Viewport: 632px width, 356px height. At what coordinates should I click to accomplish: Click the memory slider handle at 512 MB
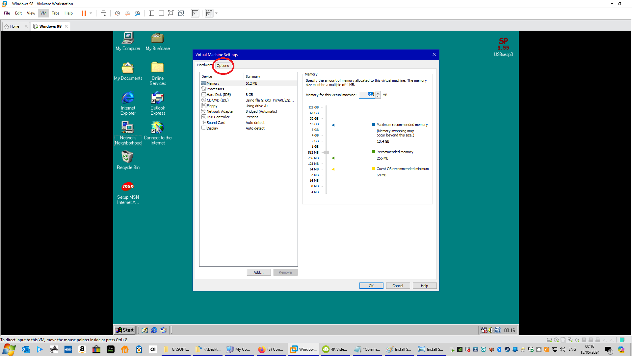coord(326,152)
